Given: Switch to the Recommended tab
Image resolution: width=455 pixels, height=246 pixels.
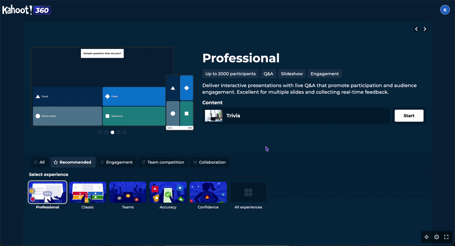Looking at the screenshot, I should point(73,162).
